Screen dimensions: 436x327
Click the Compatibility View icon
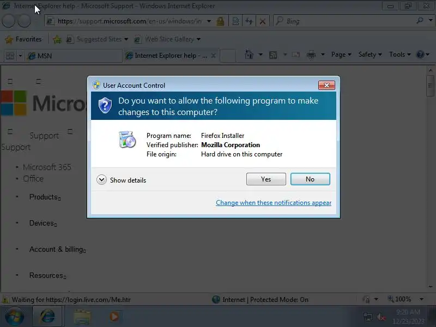click(235, 21)
